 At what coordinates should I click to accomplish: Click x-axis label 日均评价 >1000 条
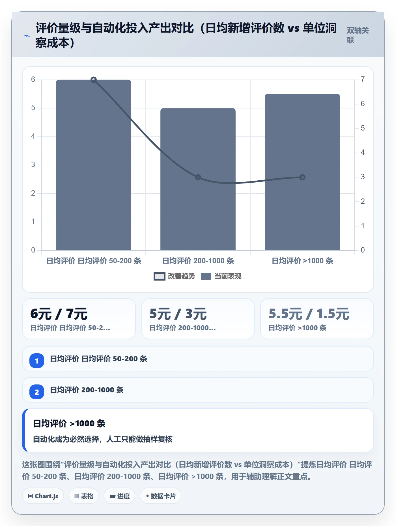pos(302,261)
